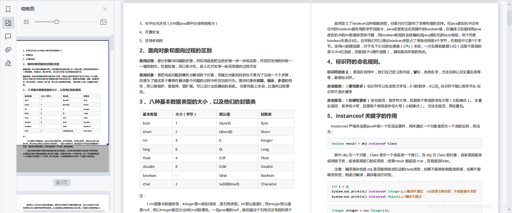Screen dimensions: 512x213
Task: Open the attachments paperclip icon
Action: point(8,50)
